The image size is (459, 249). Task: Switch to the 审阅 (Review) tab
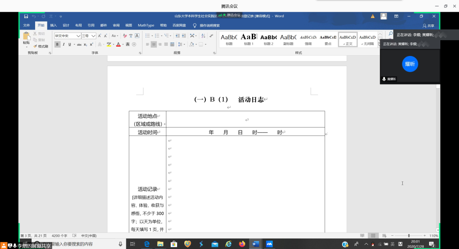click(116, 25)
